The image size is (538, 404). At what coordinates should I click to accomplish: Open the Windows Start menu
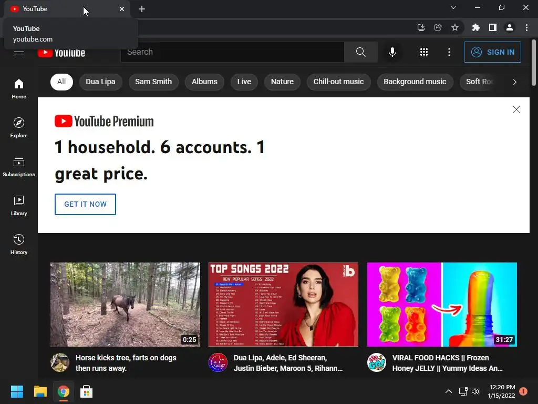17,391
